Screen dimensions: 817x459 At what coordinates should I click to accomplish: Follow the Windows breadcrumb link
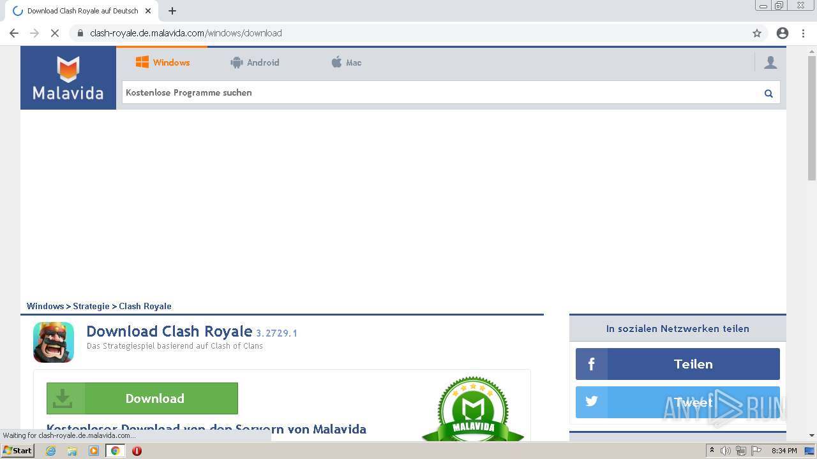45,306
